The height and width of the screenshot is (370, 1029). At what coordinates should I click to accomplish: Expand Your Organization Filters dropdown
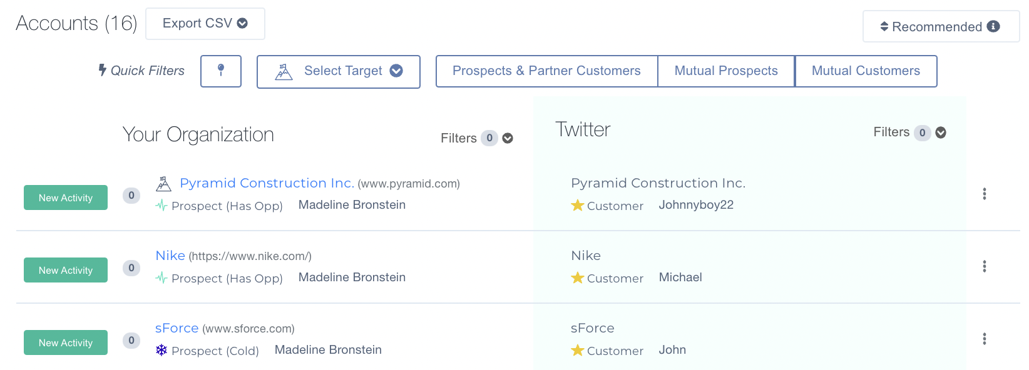click(476, 138)
